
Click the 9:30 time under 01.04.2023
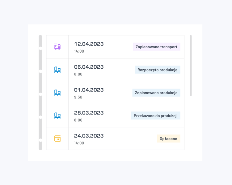pos(78,97)
